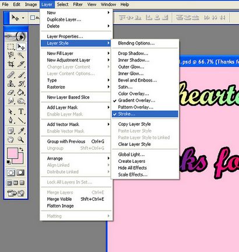The height and width of the screenshot is (252, 239).
Task: Select the Notes tool
Action: [11, 131]
